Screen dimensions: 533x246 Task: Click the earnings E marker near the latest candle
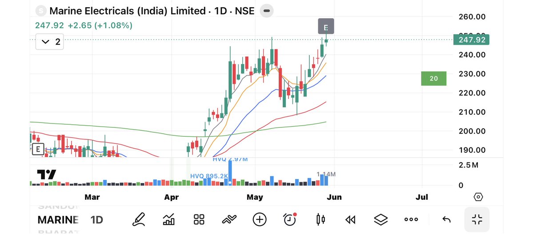tap(326, 27)
